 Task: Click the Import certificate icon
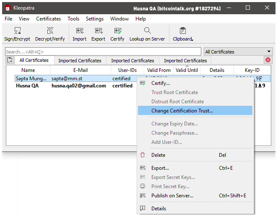(80, 31)
